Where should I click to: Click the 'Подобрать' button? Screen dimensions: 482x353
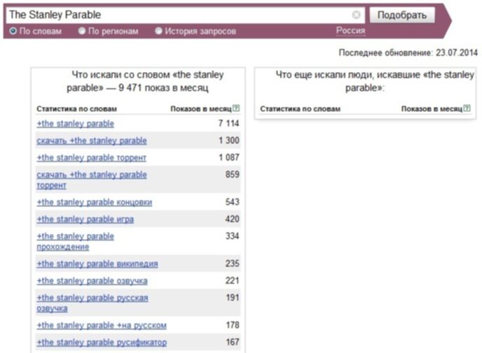402,15
